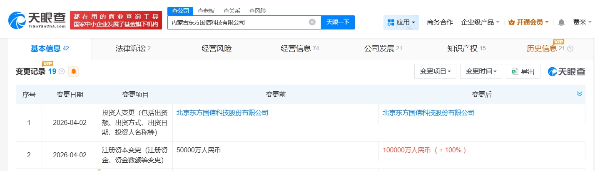595x171 pixels.
Task: Switch to the 法律诉讼 tab
Action: coord(133,49)
